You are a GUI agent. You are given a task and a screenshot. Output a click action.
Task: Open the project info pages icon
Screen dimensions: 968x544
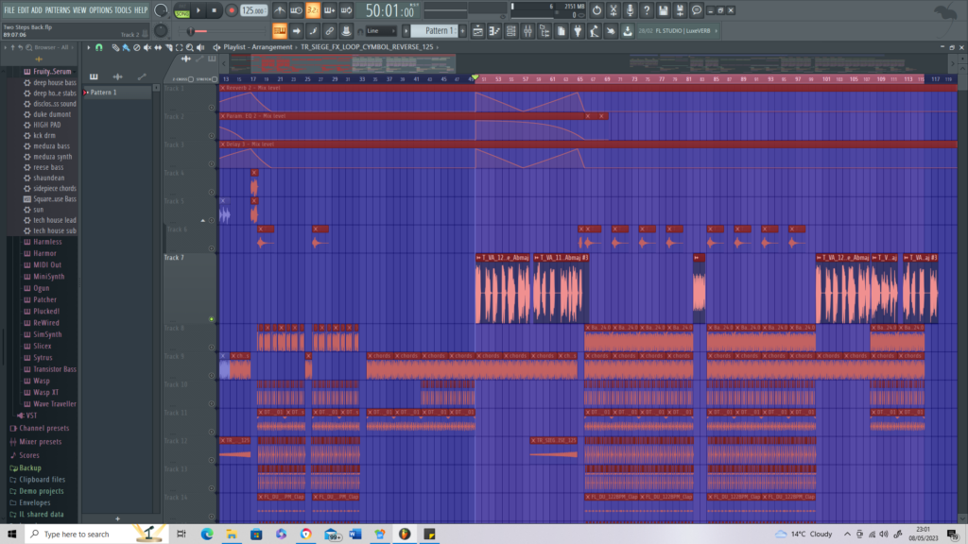pos(562,31)
